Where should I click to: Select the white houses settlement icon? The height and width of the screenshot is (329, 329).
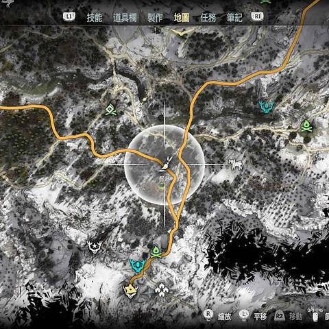(x=162, y=290)
